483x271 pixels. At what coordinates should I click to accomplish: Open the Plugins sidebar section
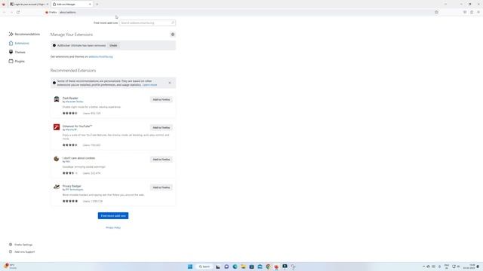pyautogui.click(x=17, y=61)
